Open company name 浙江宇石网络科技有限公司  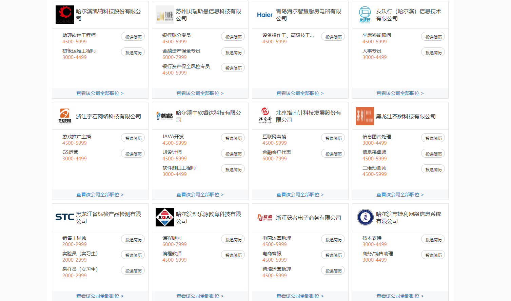pyautogui.click(x=109, y=116)
